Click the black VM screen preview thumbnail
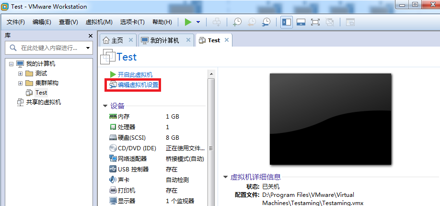The image size is (440, 206). click(x=330, y=119)
